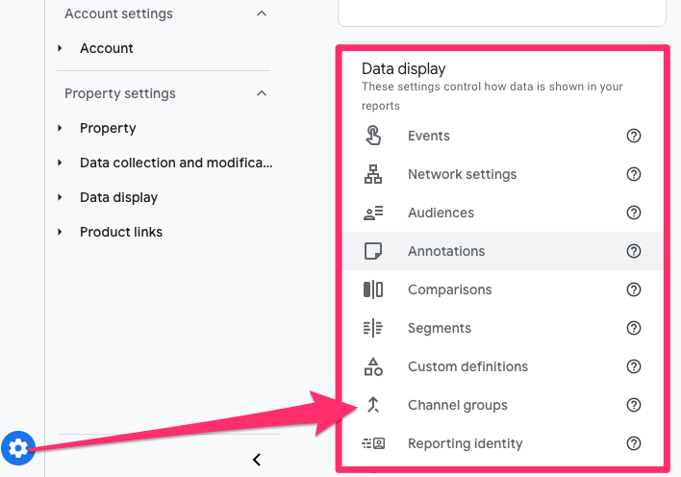Click the Comparisons icon

[x=373, y=289]
